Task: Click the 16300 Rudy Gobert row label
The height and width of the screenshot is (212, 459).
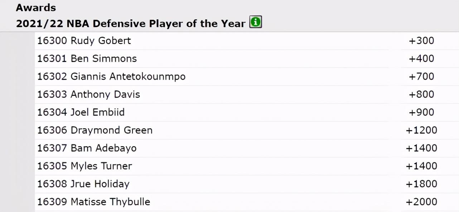Action: tap(84, 41)
